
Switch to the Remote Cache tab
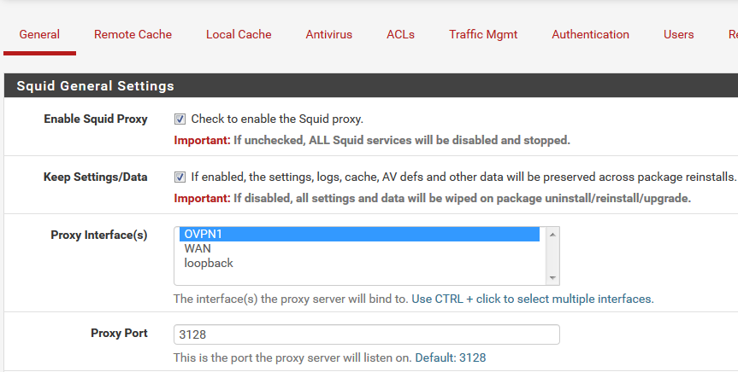point(133,35)
